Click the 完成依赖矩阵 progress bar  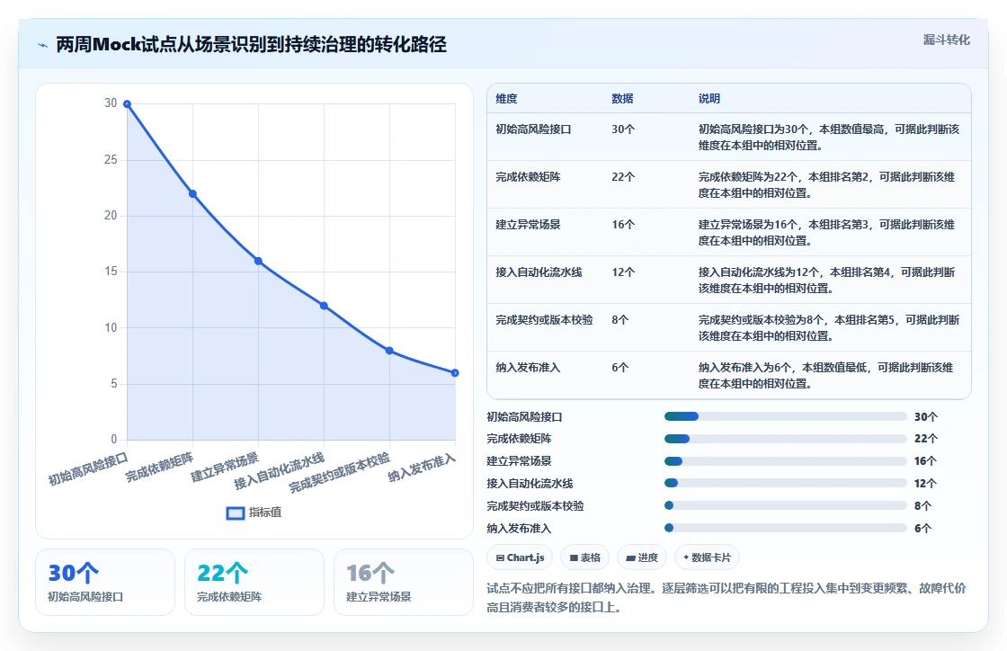click(785, 439)
